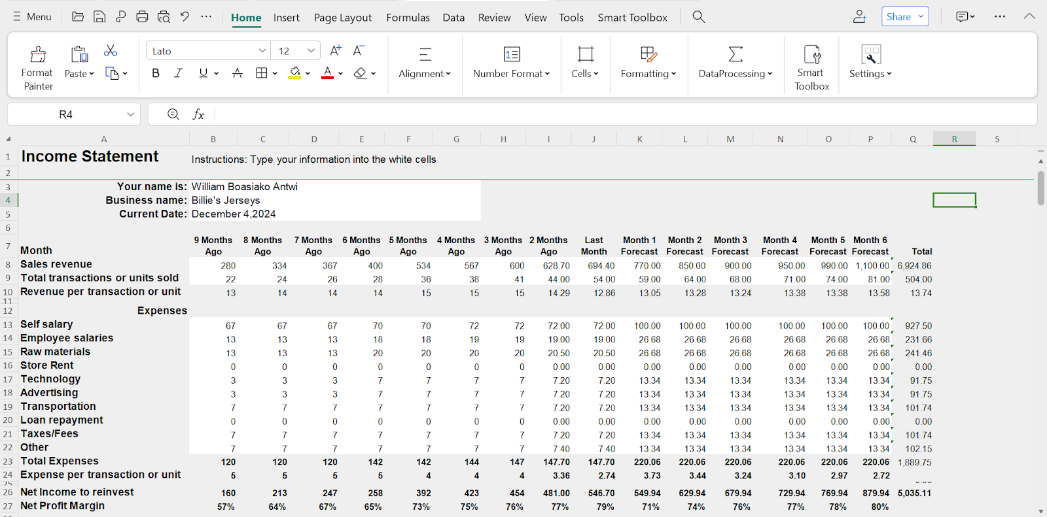Select the Total sales cell 6,924.86

coord(914,265)
